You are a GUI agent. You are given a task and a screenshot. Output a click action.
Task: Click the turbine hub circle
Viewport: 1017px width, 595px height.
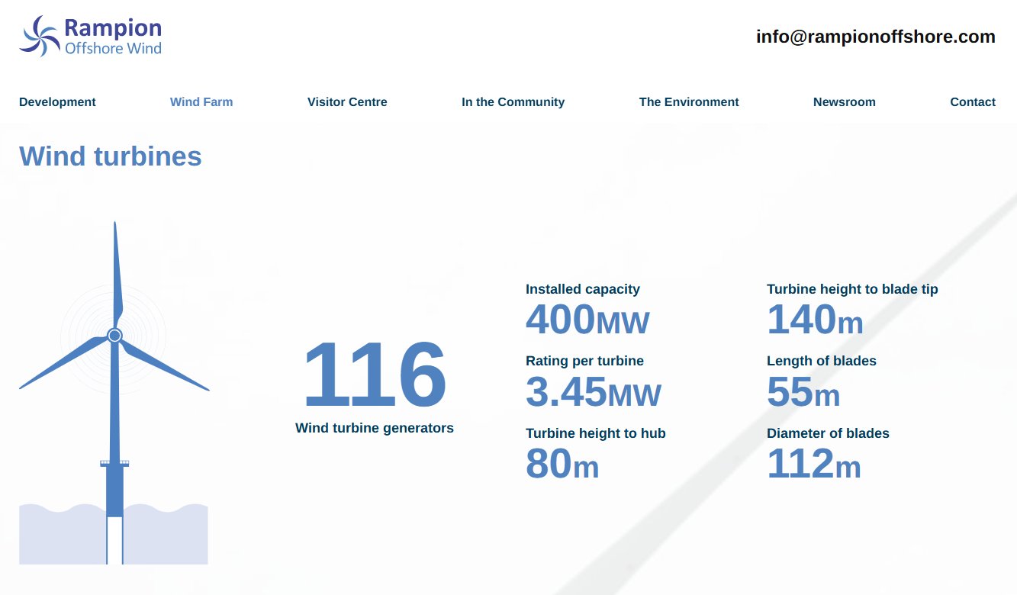pyautogui.click(x=114, y=335)
